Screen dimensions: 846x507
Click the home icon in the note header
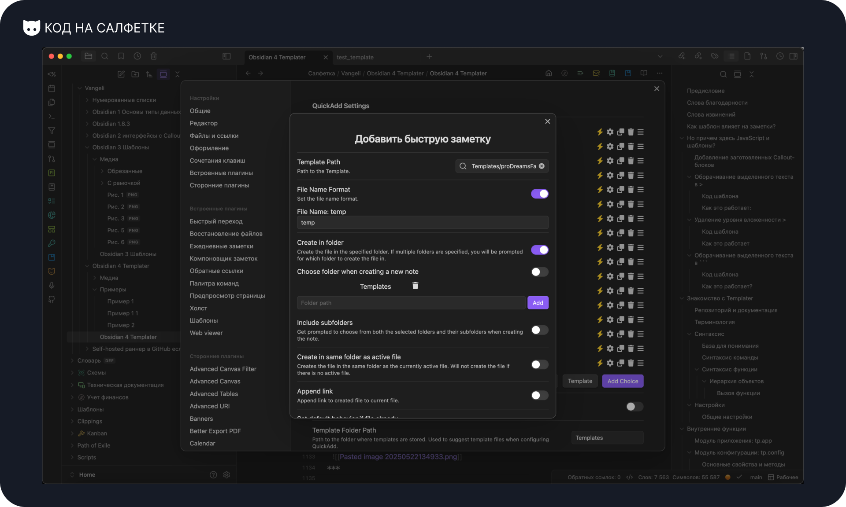(549, 73)
